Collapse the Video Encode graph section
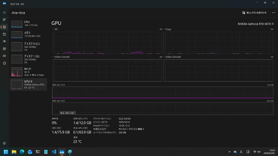Image resolution: width=278 pixels, height=156 pixels. coord(53,57)
